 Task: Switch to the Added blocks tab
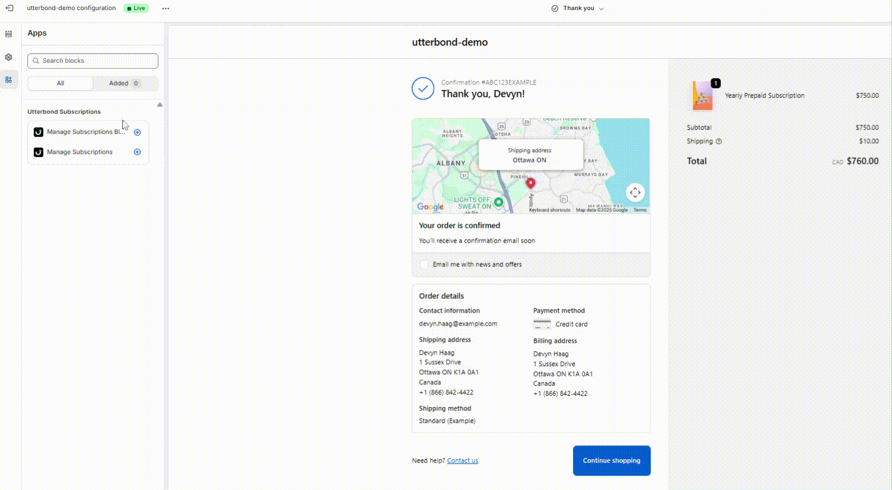click(125, 83)
